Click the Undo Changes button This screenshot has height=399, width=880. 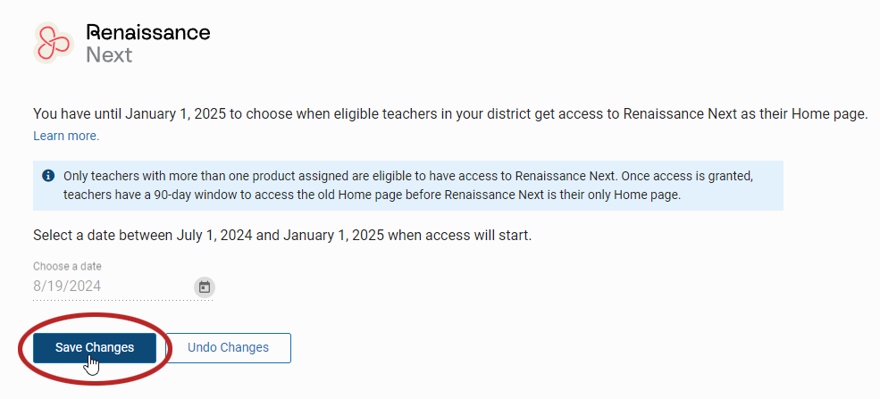coord(229,347)
